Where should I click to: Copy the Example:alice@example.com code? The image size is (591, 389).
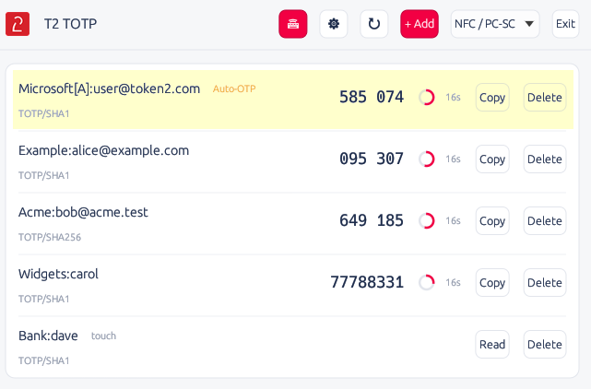[x=492, y=159]
